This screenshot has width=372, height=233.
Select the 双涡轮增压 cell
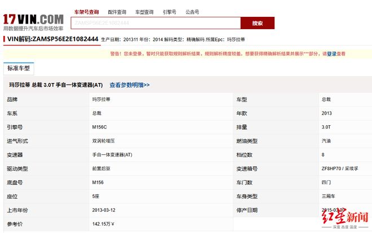pos(104,141)
